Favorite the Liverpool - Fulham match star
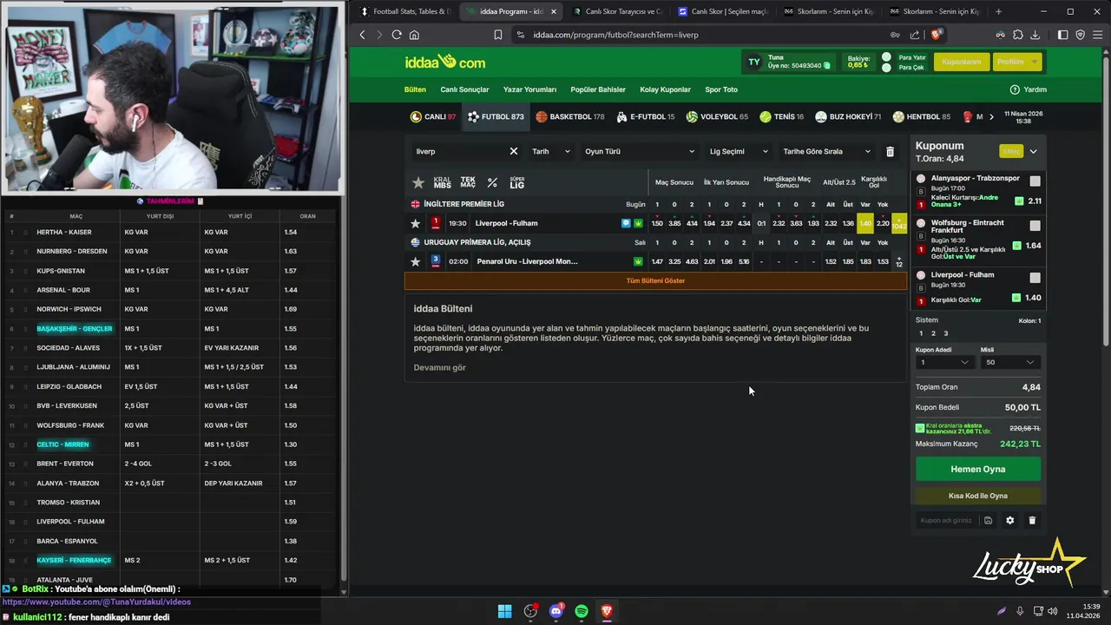The image size is (1111, 625). (416, 223)
